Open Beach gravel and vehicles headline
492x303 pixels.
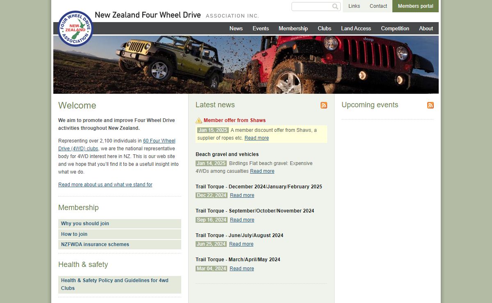point(227,154)
